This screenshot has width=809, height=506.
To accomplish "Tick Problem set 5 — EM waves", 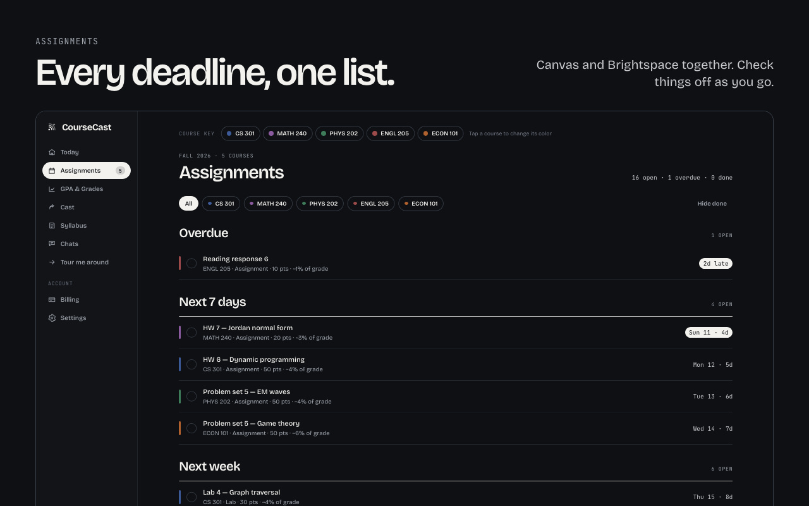I will tap(192, 396).
